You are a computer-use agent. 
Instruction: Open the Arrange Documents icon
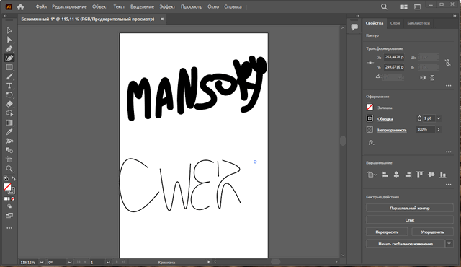[404, 6]
